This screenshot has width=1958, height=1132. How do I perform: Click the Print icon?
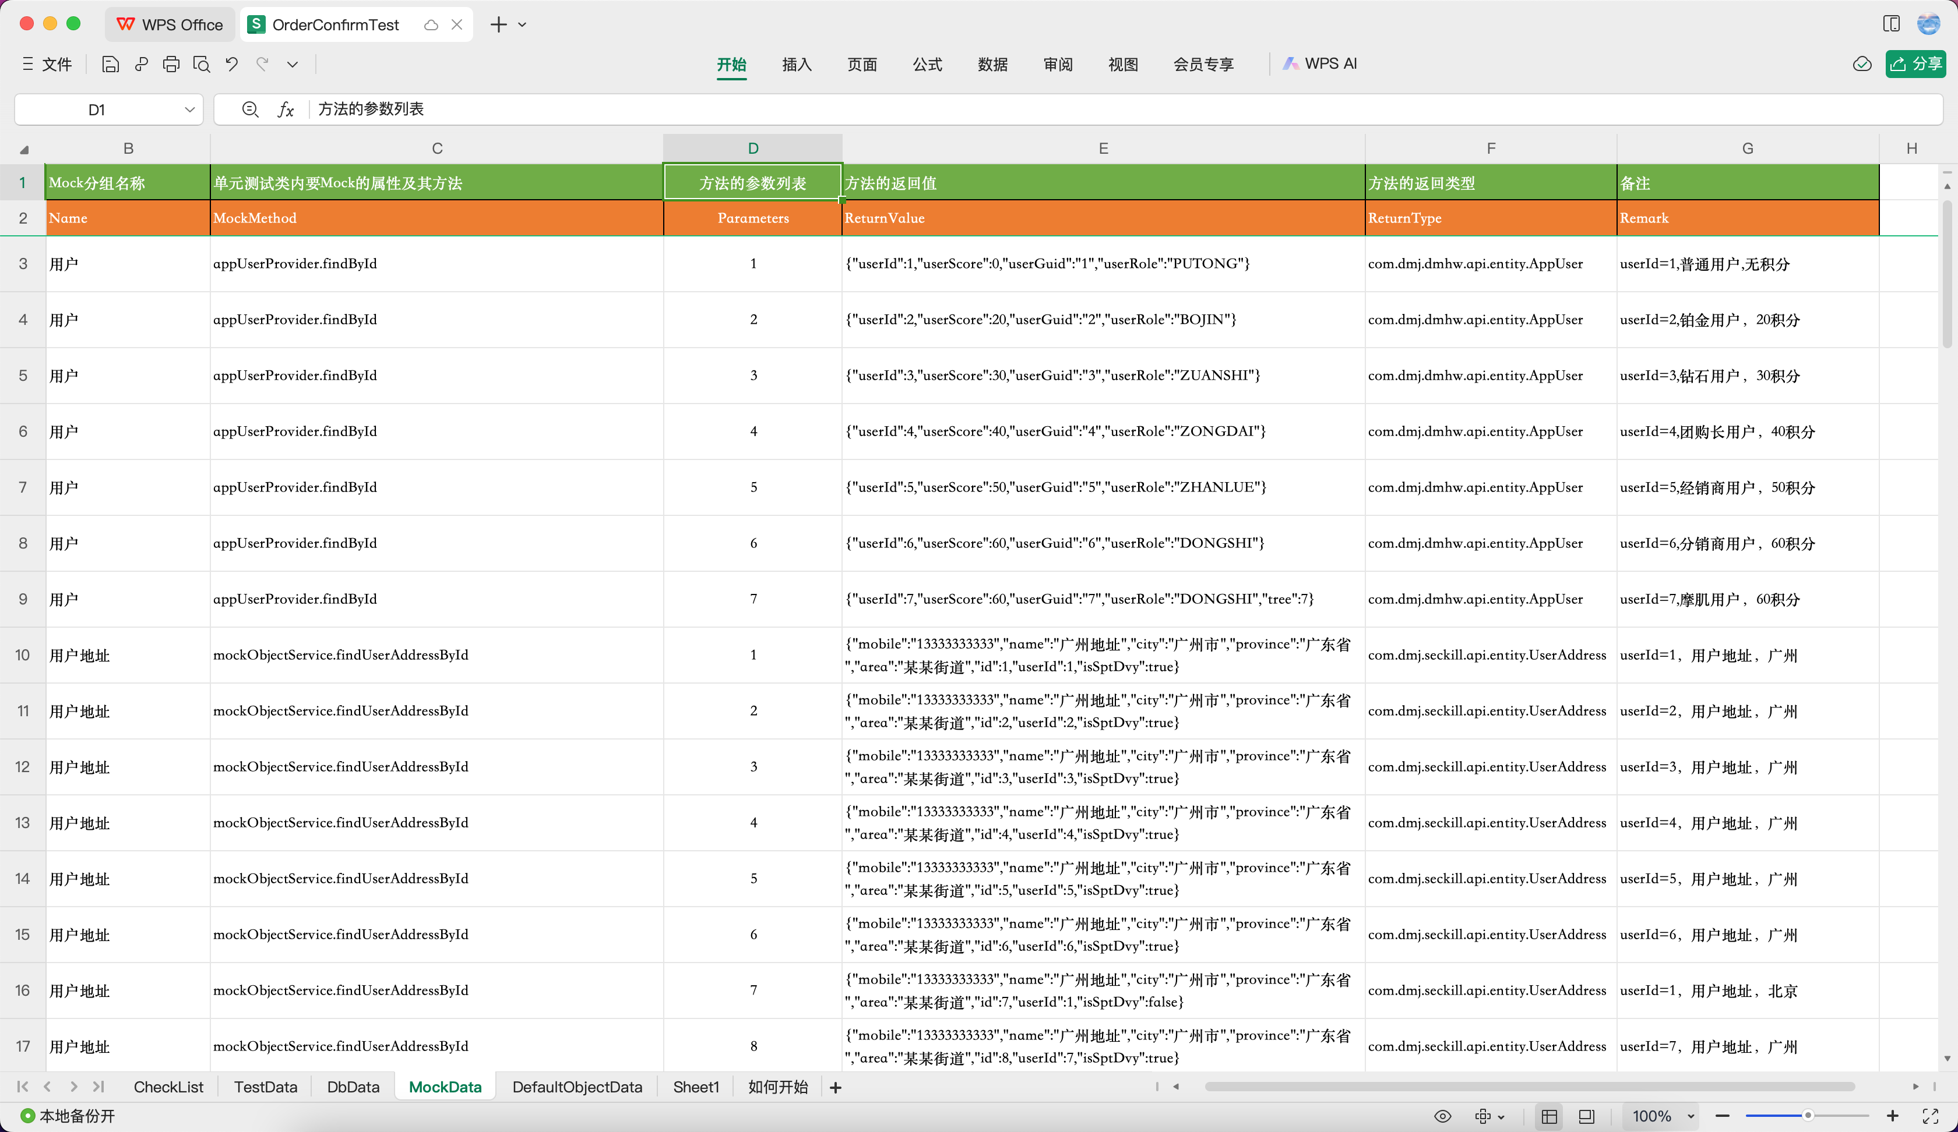(171, 65)
